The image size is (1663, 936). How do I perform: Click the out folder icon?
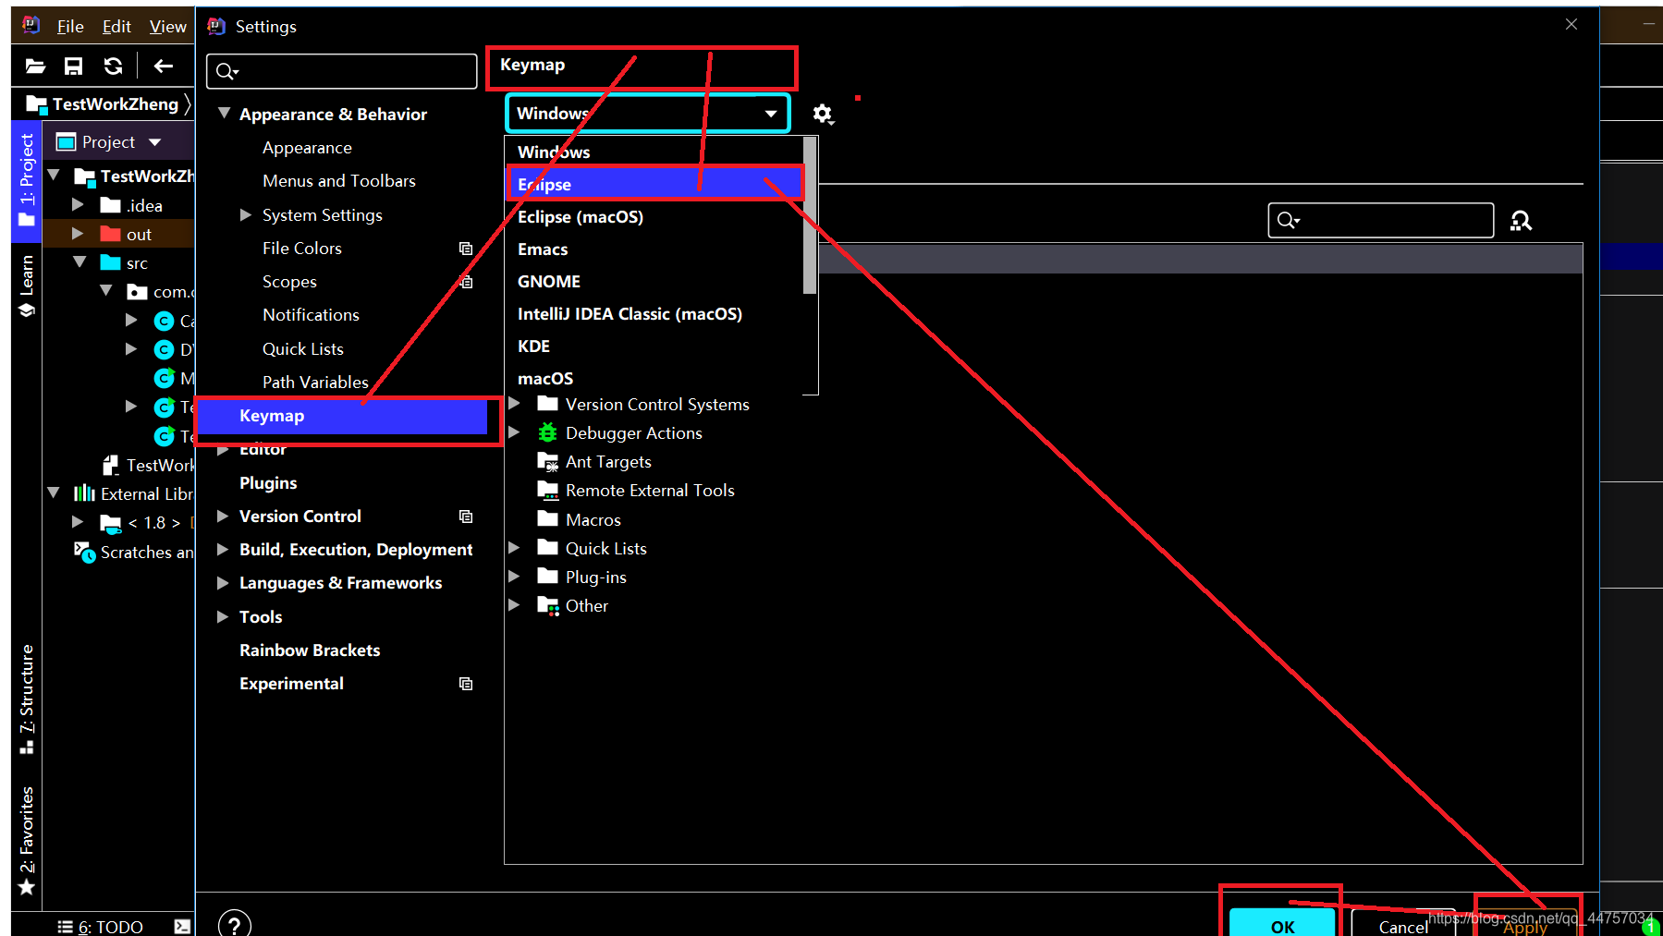tap(110, 234)
